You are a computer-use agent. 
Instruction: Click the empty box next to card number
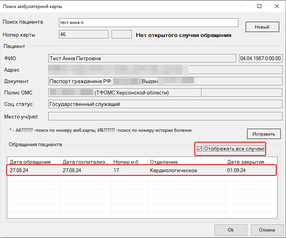coord(121,35)
